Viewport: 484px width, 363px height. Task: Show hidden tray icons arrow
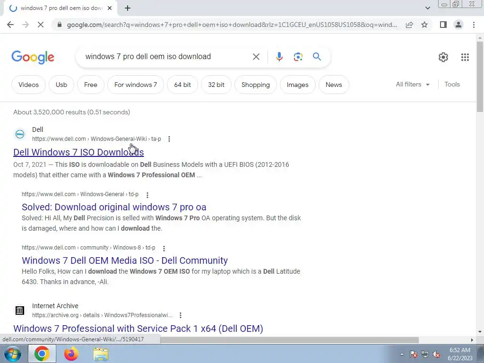click(402, 354)
